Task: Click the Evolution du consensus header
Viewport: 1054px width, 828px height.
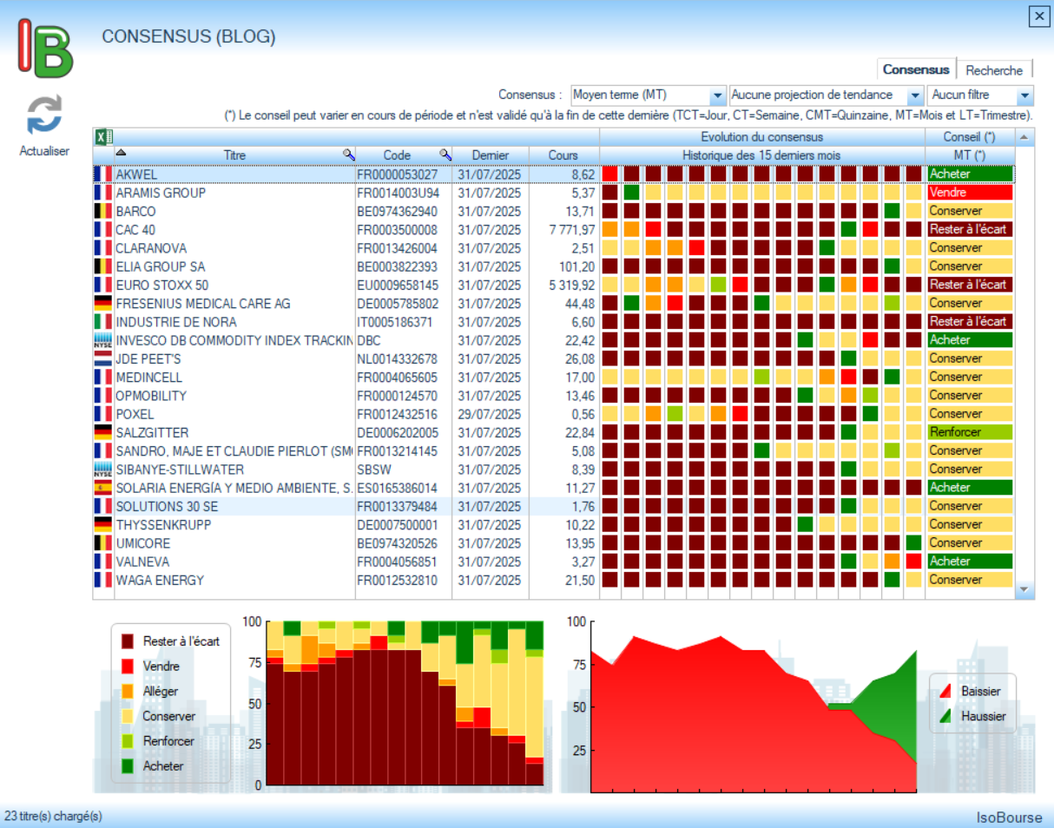Action: [x=762, y=137]
